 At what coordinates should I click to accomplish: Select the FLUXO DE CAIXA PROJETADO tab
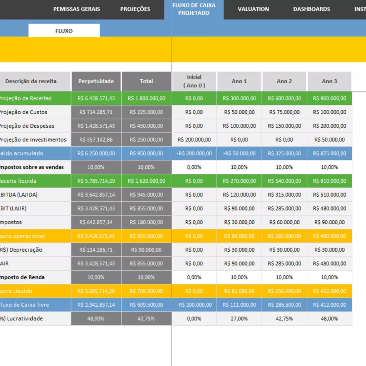click(x=194, y=9)
